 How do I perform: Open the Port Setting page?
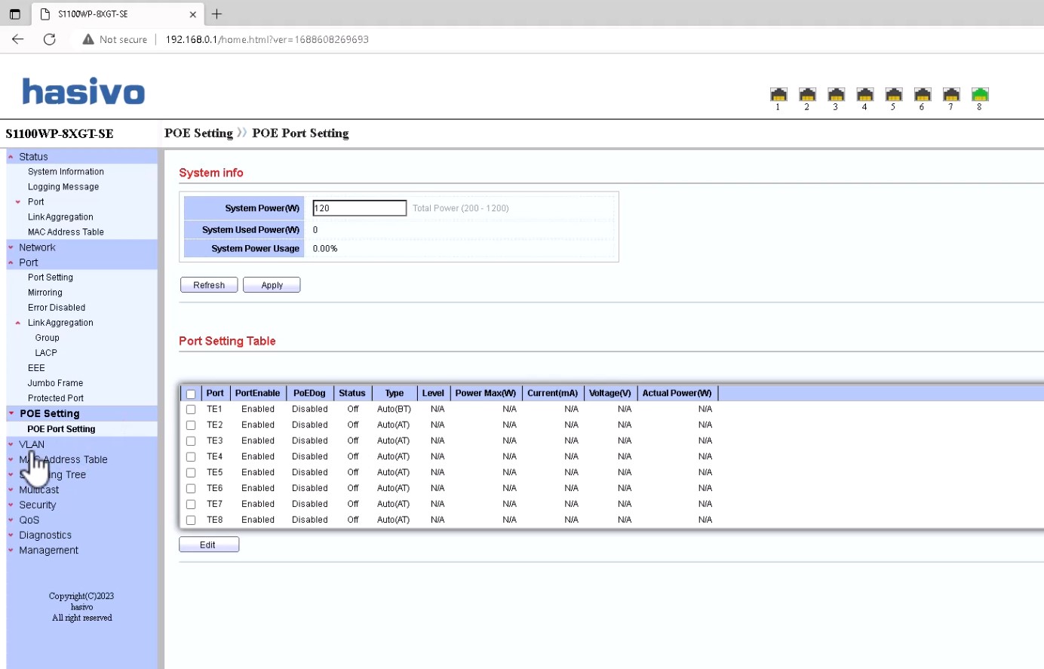coord(51,278)
